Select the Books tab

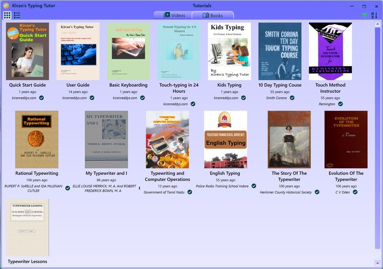pos(212,15)
